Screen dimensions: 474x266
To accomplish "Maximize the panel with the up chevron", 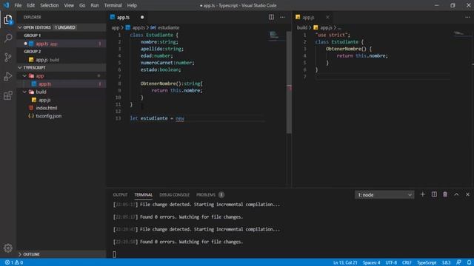I will tap(456, 194).
